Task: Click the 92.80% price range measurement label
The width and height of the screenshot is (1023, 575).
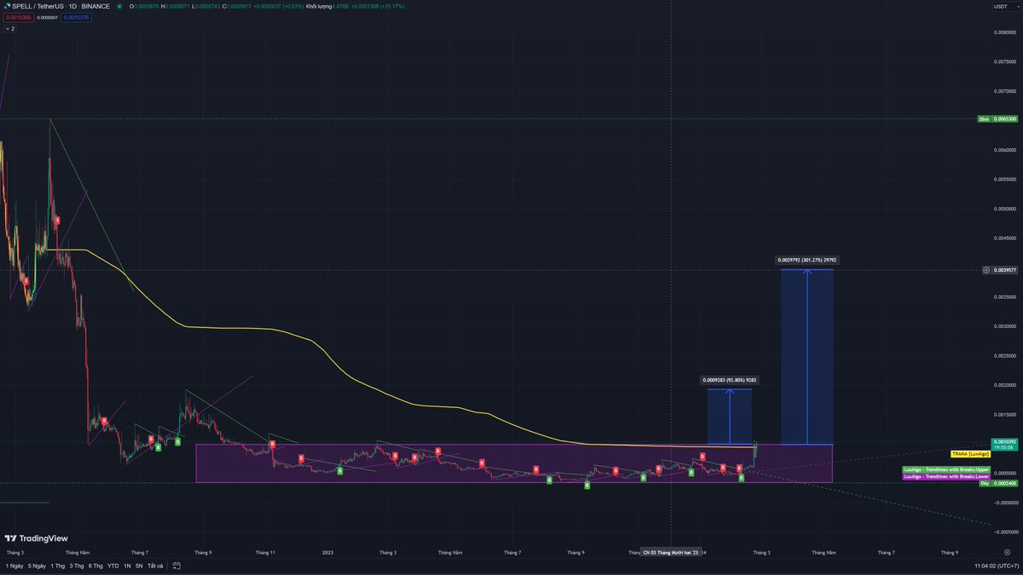Action: pos(729,380)
